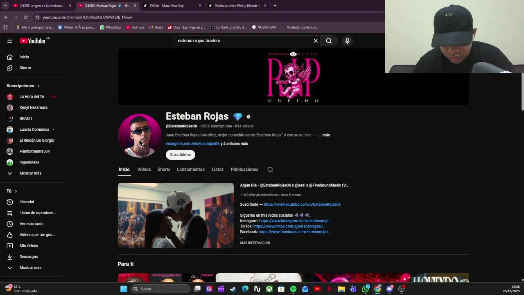Switch to Listas channel tab
This screenshot has height=295, width=524.
click(x=218, y=170)
